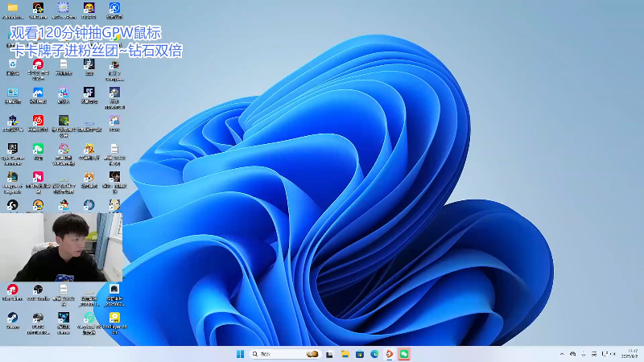Launch the Epic Games Launcher shortcut
644x362 pixels.
(x=13, y=149)
